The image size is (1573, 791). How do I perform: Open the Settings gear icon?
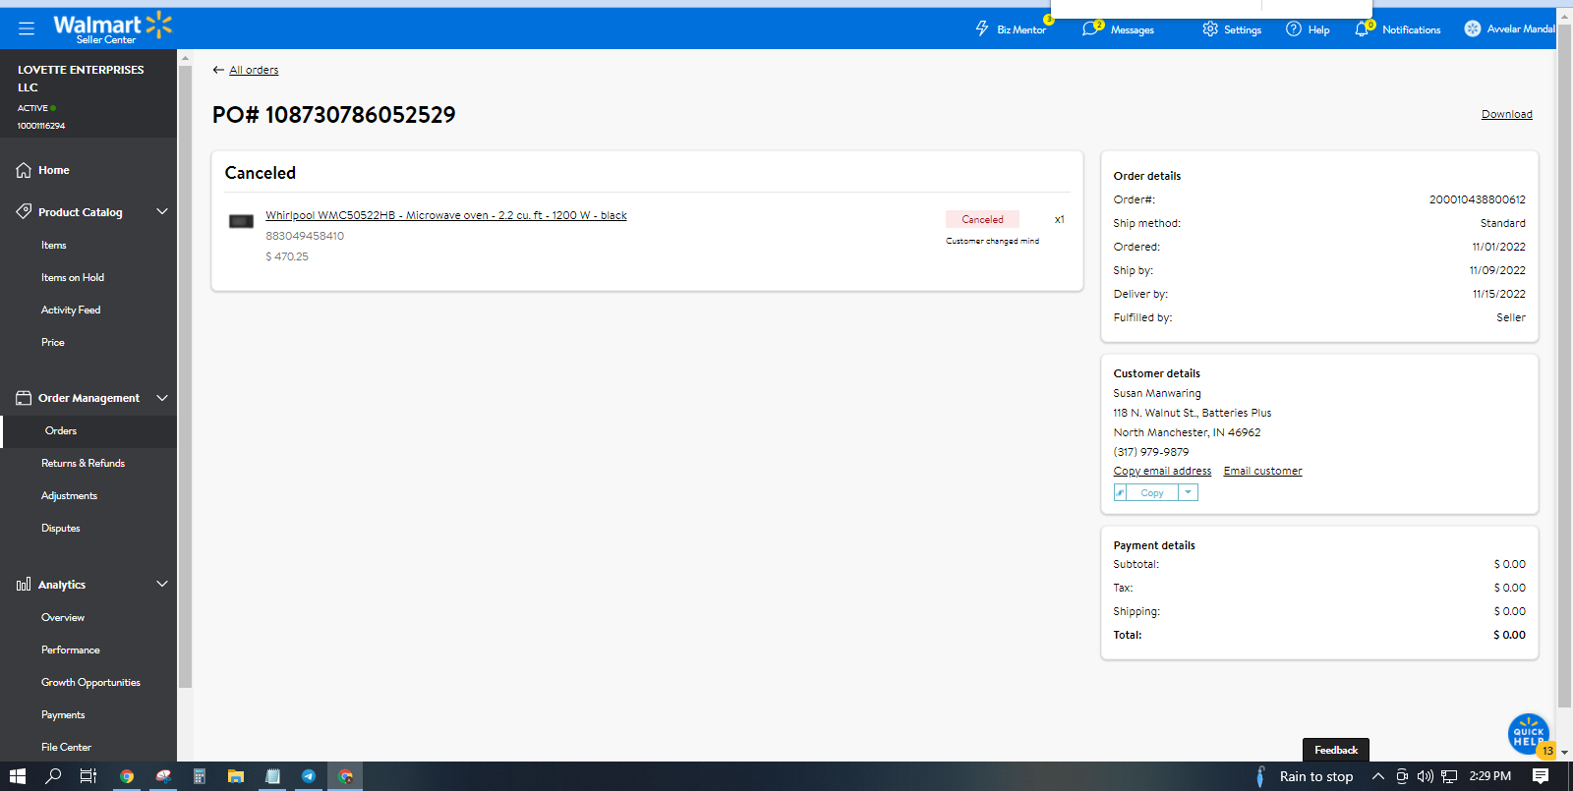pyautogui.click(x=1210, y=28)
